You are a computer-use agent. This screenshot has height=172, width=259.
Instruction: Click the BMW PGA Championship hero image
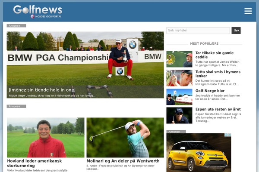point(85,65)
